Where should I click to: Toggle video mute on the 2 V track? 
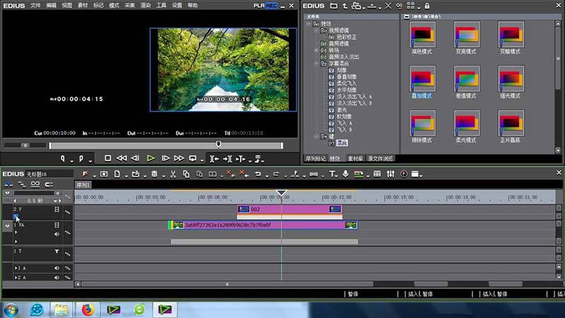tap(57, 209)
